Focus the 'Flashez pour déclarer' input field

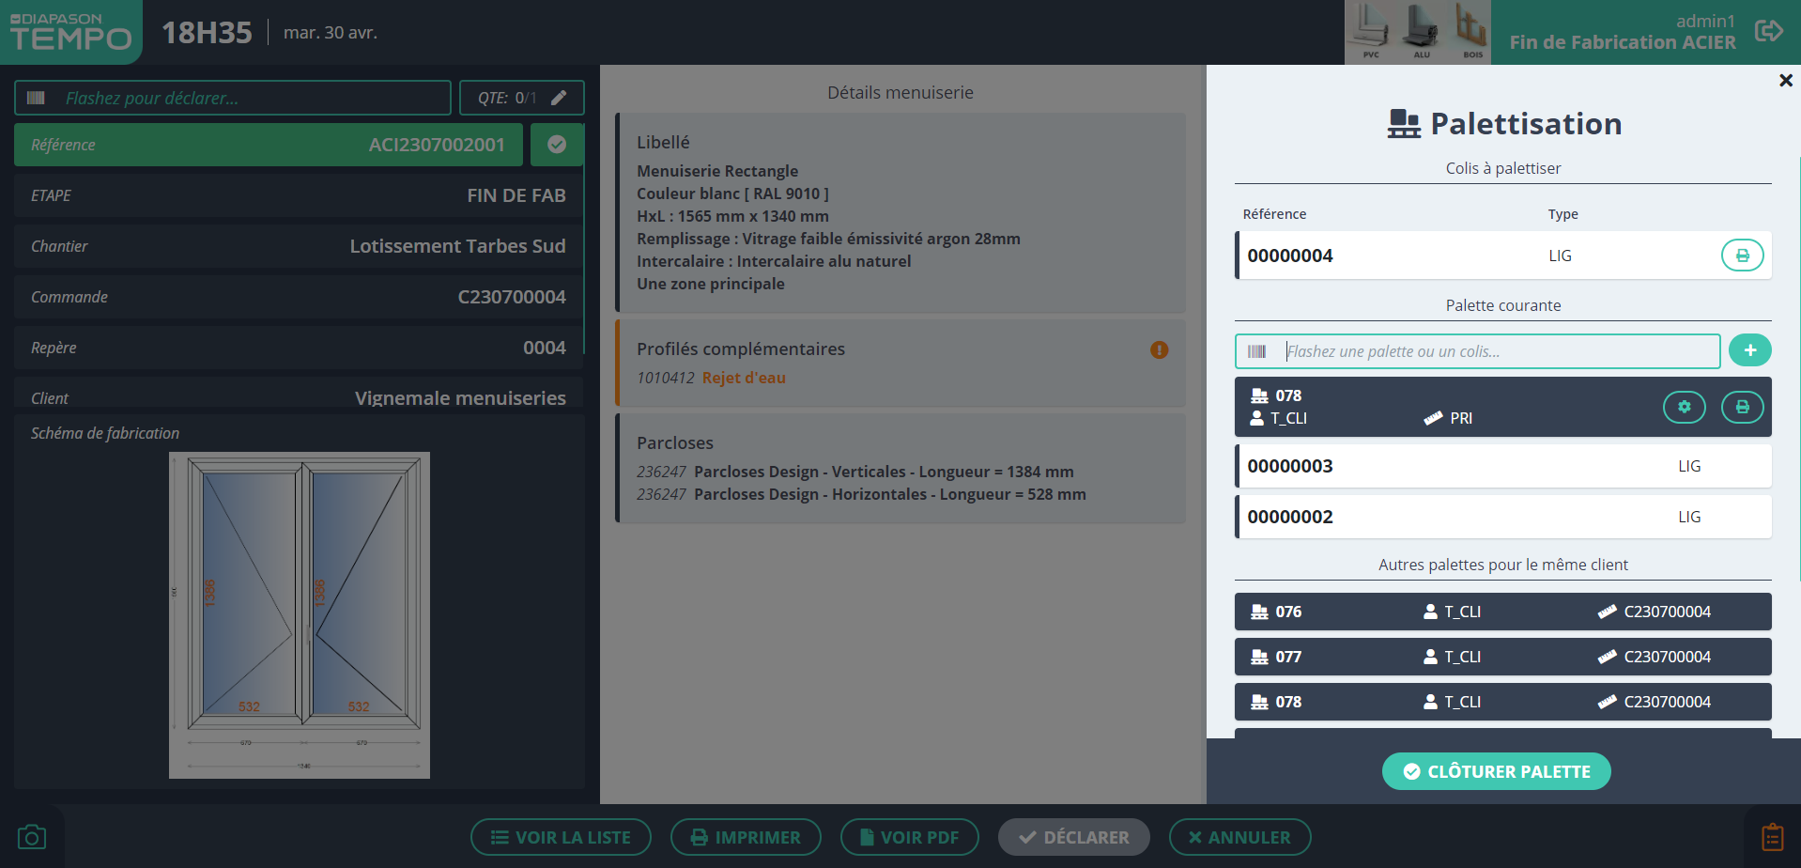244,98
